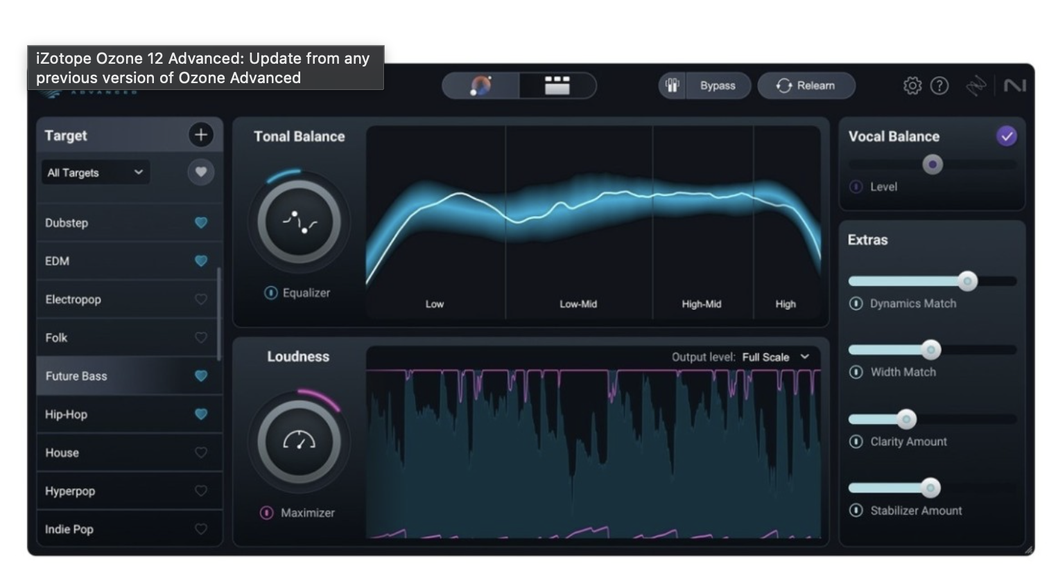The image size is (1058, 575).
Task: Click the Relearn button
Action: pyautogui.click(x=806, y=86)
